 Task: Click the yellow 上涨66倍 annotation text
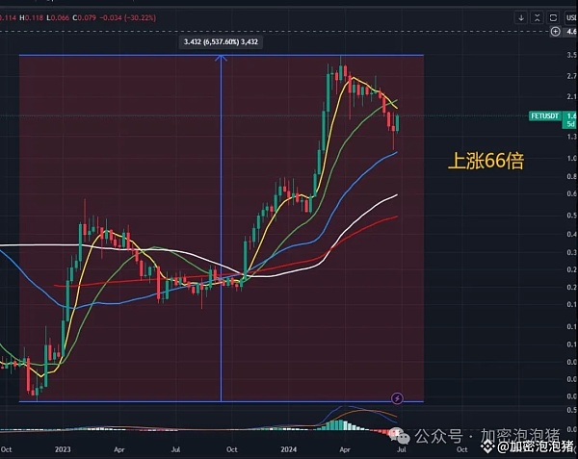(x=486, y=161)
